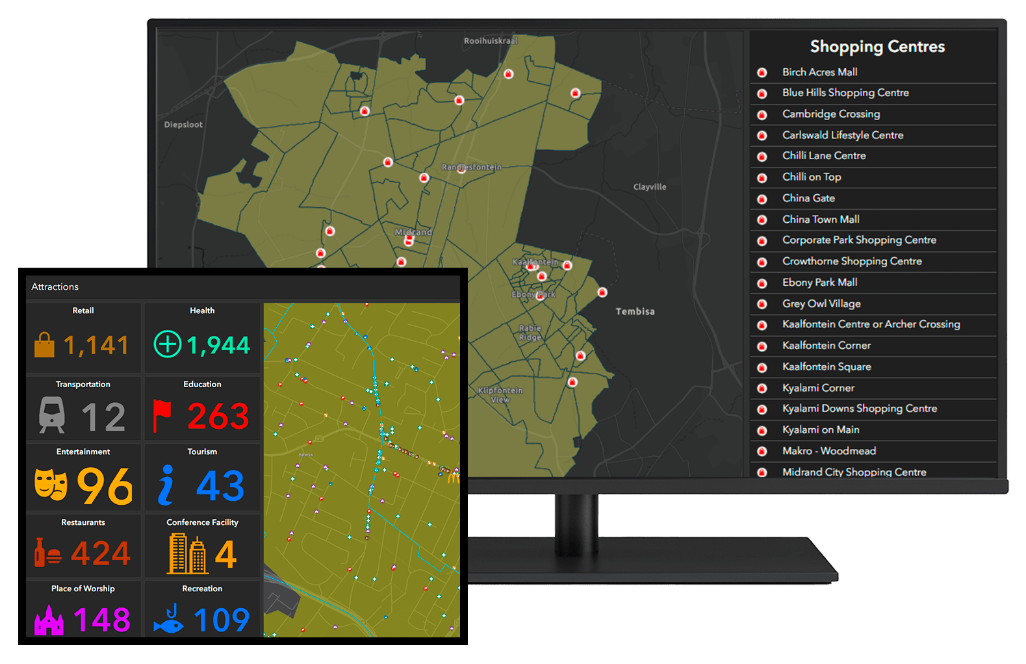Viewport: 1026px width, 664px height.
Task: Click the Health count 1,944
Action: coord(218,345)
